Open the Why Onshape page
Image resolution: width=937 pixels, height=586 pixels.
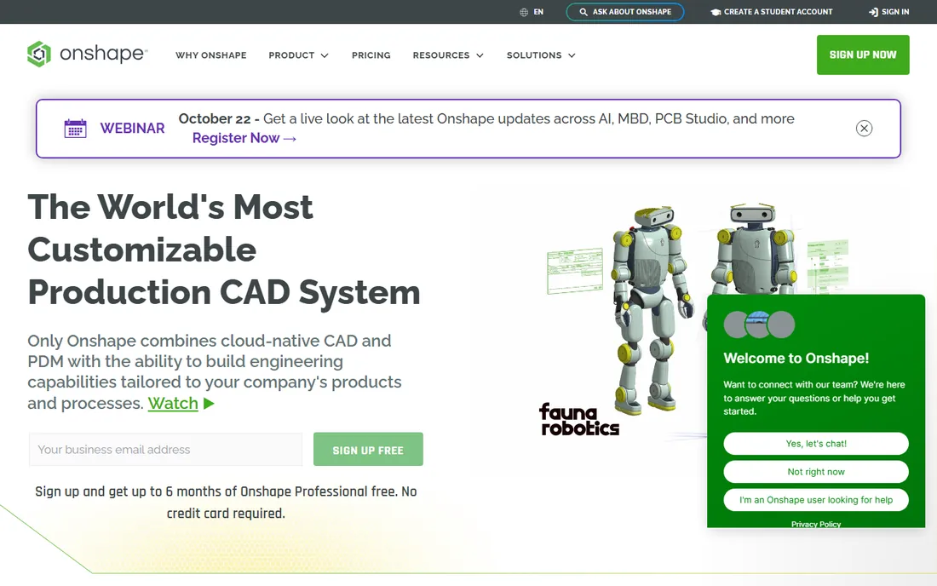coord(211,55)
